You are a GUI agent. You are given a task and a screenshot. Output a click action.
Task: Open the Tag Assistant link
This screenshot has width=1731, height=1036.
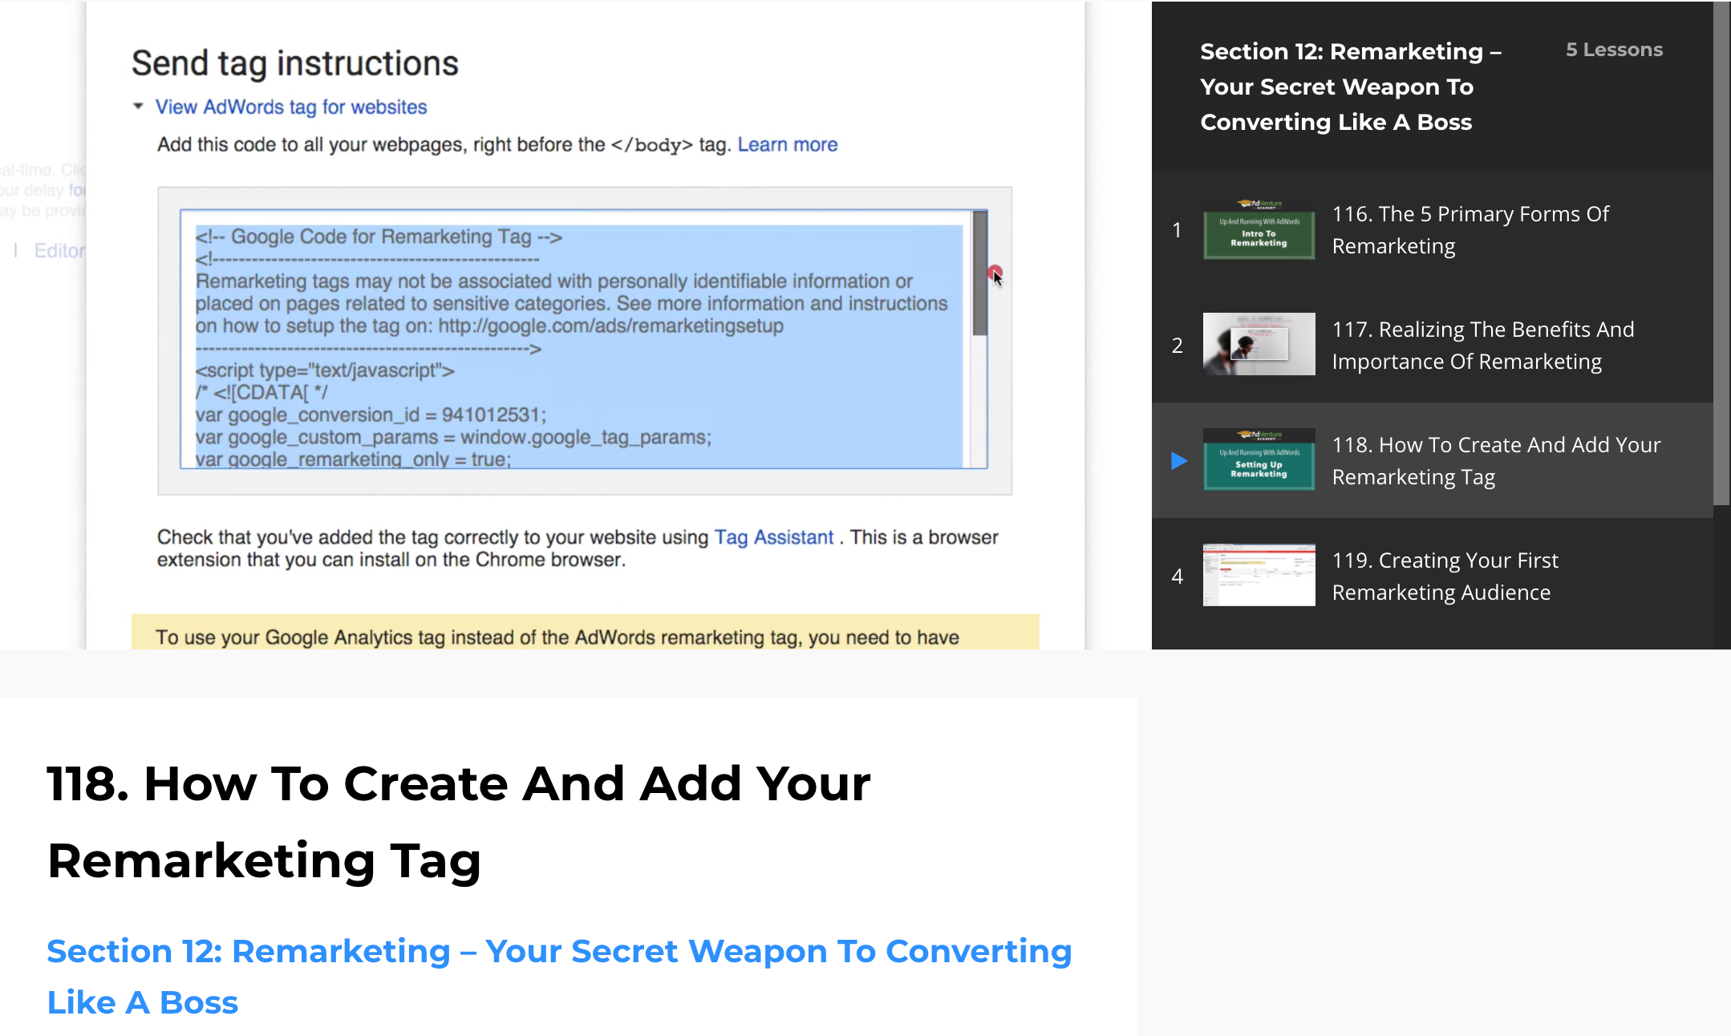pyautogui.click(x=773, y=537)
